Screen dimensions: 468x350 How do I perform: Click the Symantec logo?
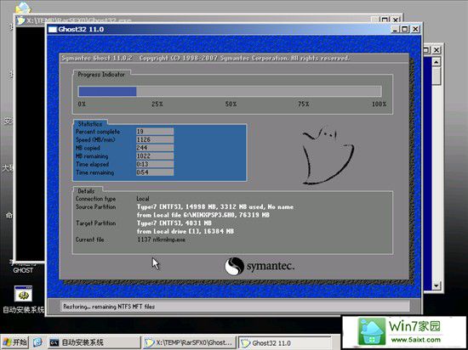point(260,266)
